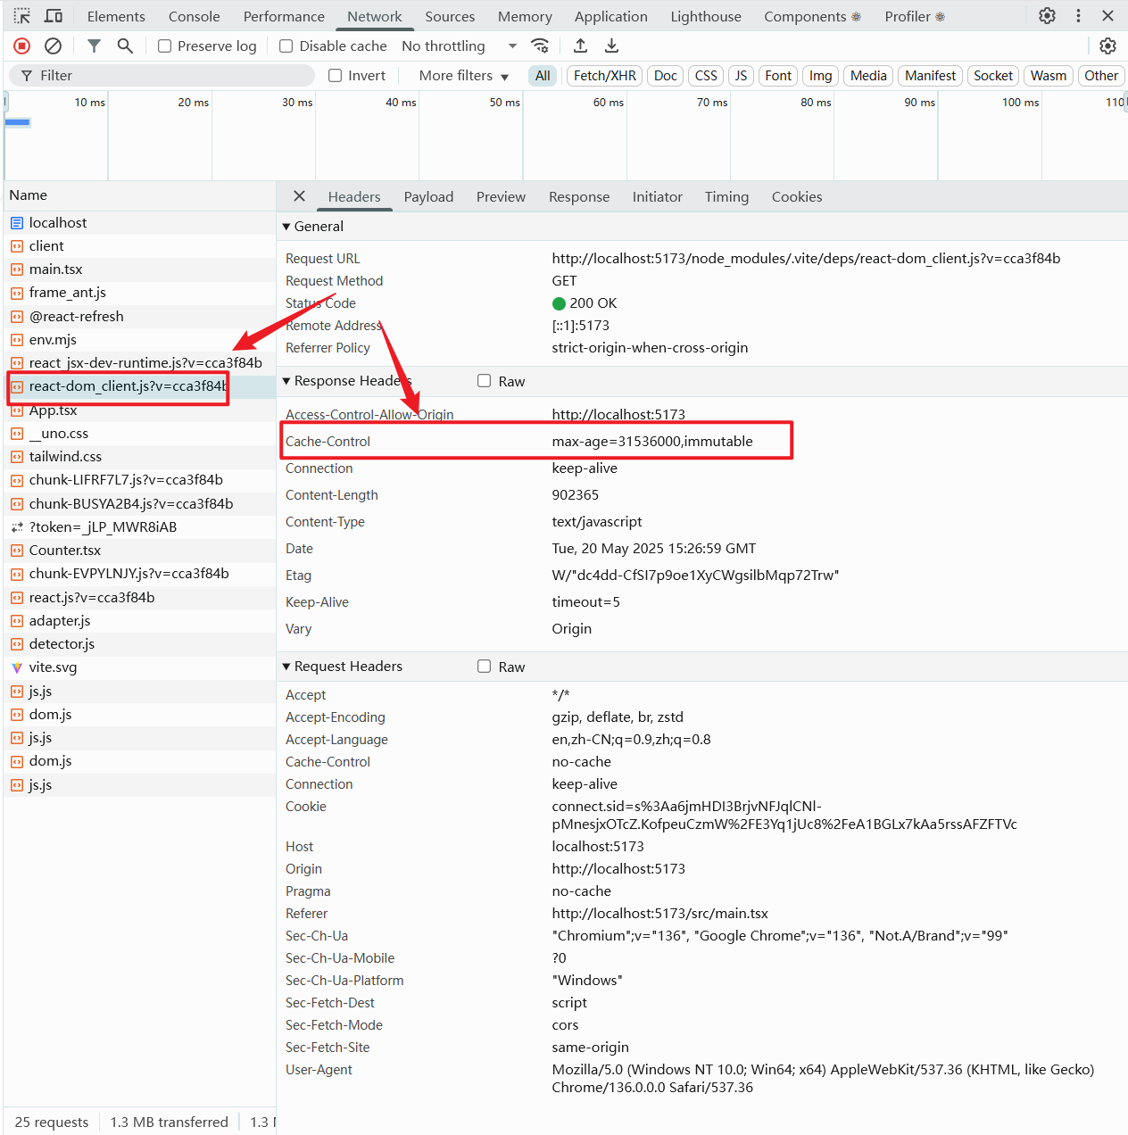Click icon beside env.mjs request

(17, 340)
